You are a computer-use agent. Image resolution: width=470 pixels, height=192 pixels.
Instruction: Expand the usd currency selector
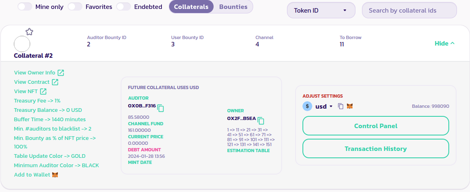pyautogui.click(x=324, y=106)
